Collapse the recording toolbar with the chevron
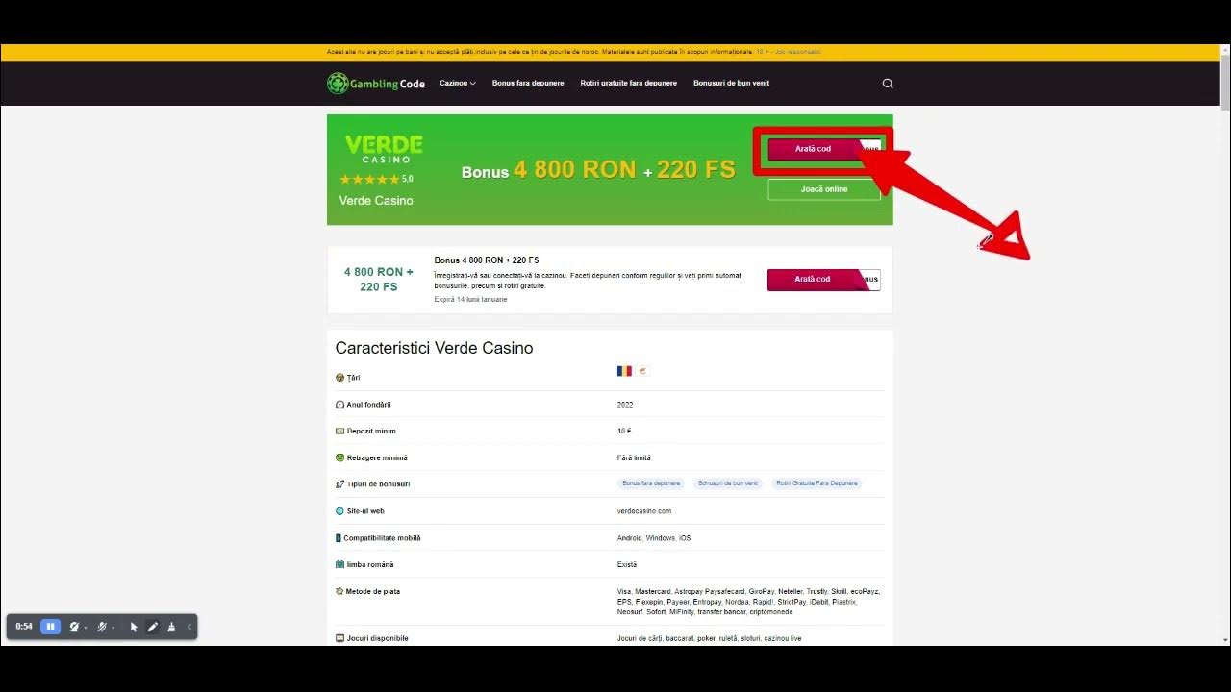This screenshot has width=1231, height=692. [189, 627]
